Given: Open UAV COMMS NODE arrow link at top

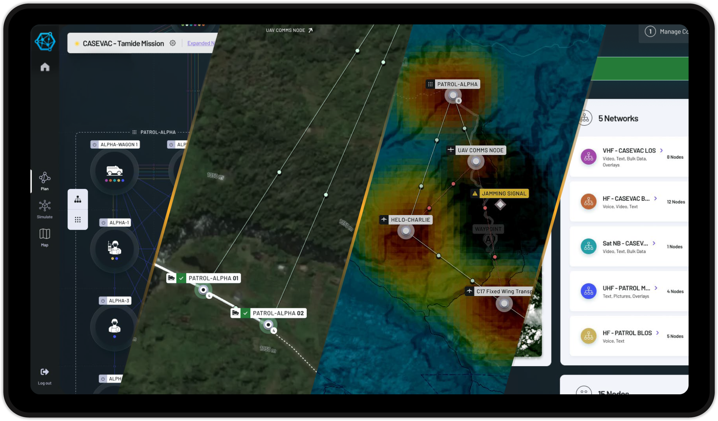Looking at the screenshot, I should point(311,30).
